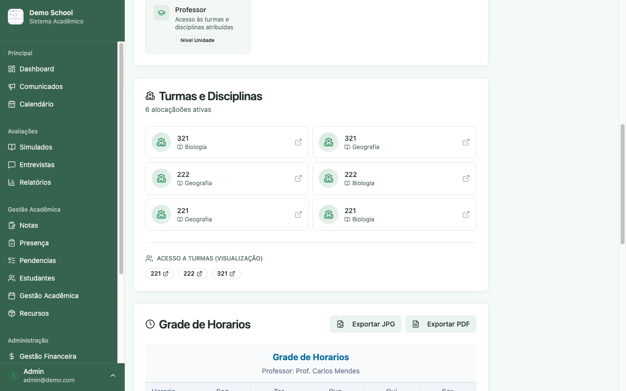Click the school icon of 321 Biologia
626x391 pixels.
point(161,142)
